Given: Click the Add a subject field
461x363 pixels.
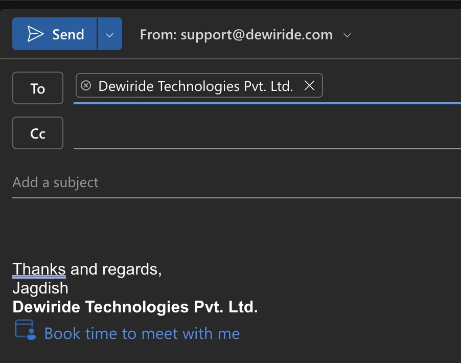Looking at the screenshot, I should [237, 183].
